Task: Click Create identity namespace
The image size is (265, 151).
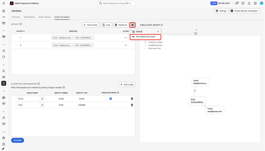Action: coord(245,11)
